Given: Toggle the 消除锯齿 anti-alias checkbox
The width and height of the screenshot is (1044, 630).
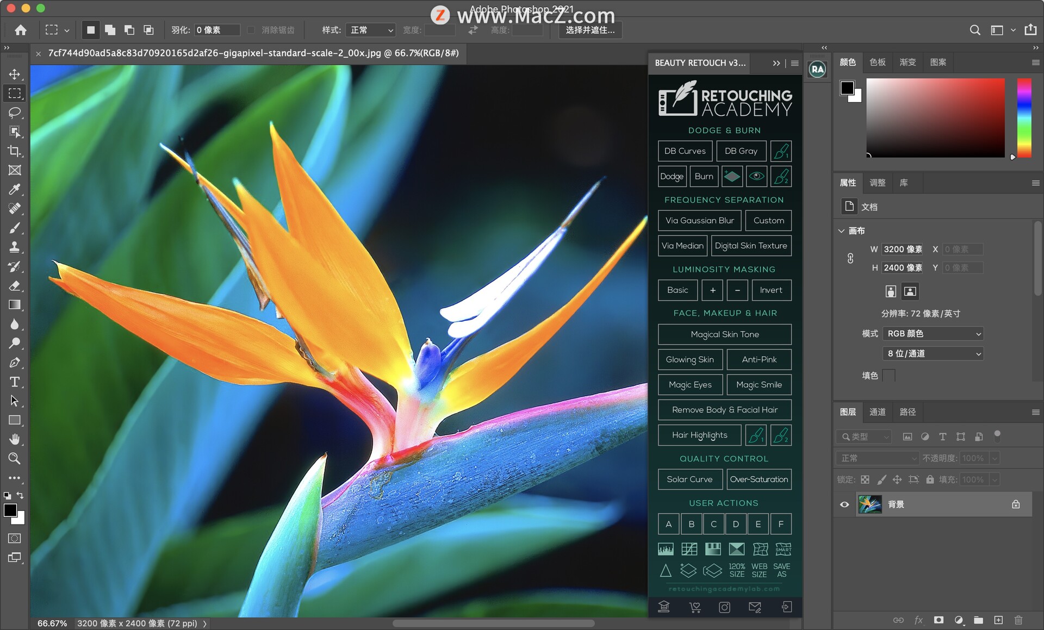Looking at the screenshot, I should pos(251,30).
